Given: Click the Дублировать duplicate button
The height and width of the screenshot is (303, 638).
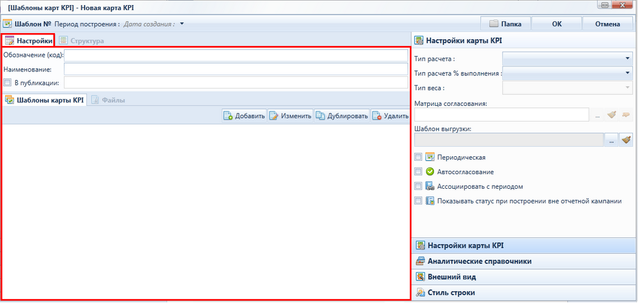Looking at the screenshot, I should coord(342,116).
